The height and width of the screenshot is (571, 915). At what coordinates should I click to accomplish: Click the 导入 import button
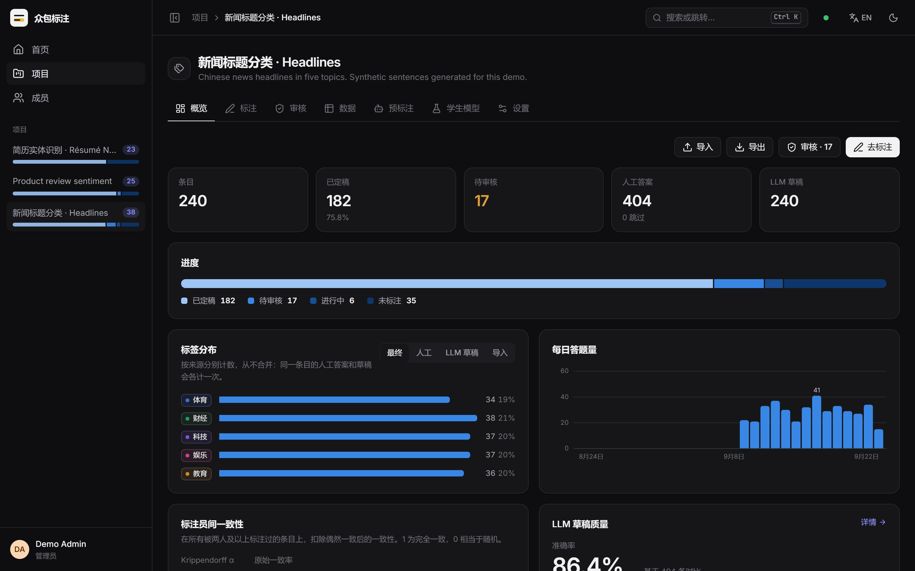697,147
